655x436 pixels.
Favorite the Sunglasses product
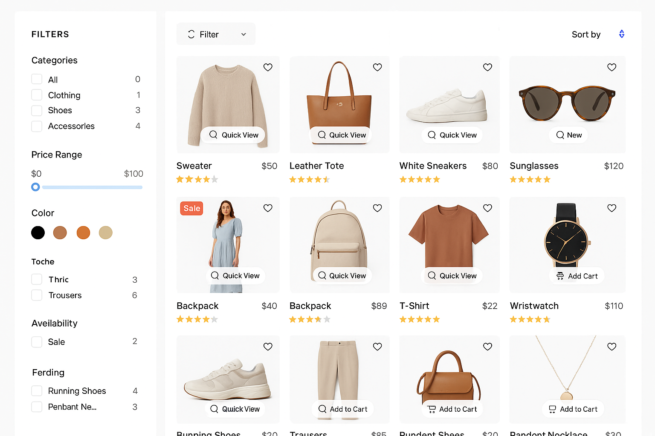click(x=612, y=67)
